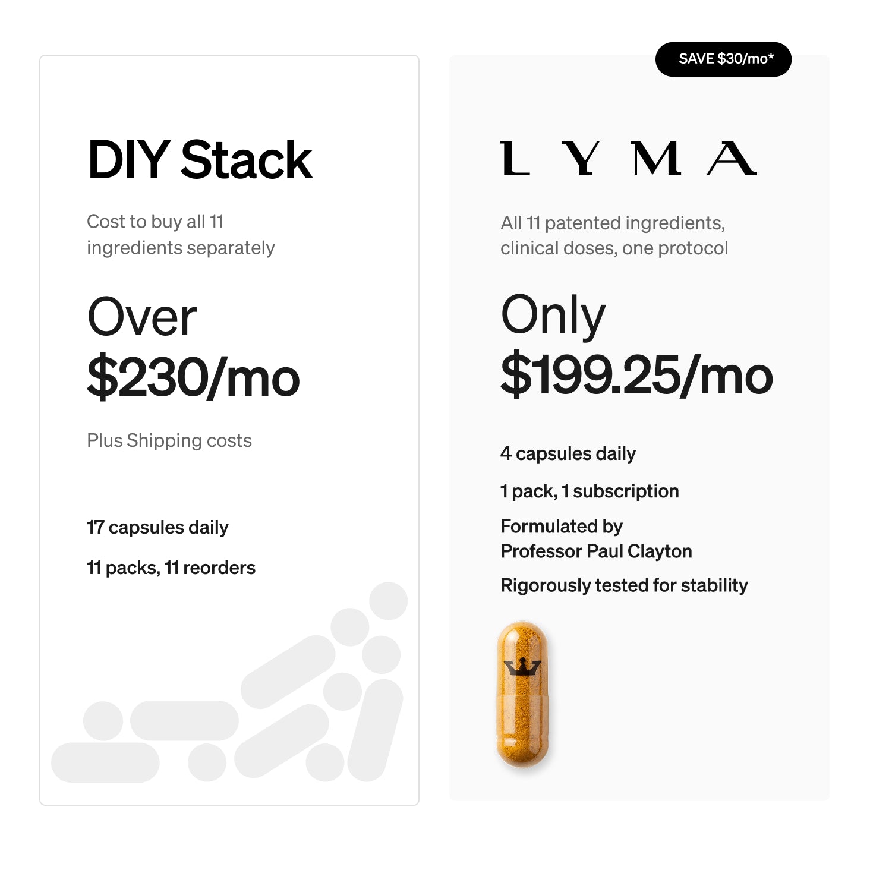Click the DIY Stack heading
This screenshot has height=870, width=870.
pyautogui.click(x=200, y=159)
